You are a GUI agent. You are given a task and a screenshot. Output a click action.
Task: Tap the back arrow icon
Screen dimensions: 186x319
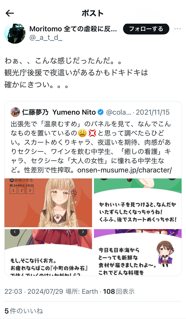pos(10,13)
